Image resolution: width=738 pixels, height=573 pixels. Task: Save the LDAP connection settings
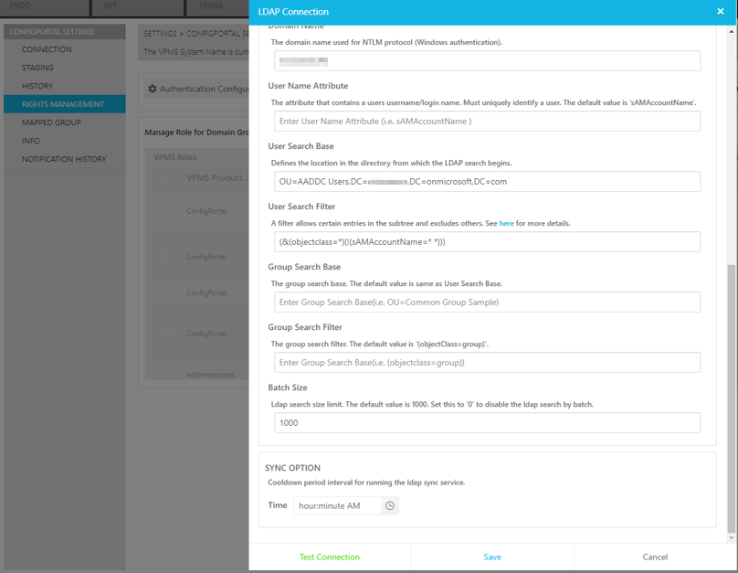492,557
